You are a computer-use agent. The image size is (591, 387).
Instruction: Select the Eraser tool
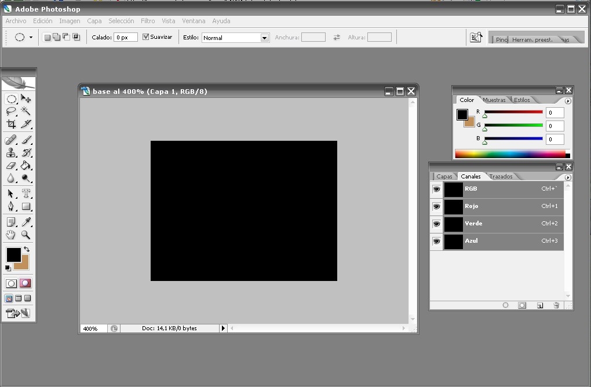[12, 166]
